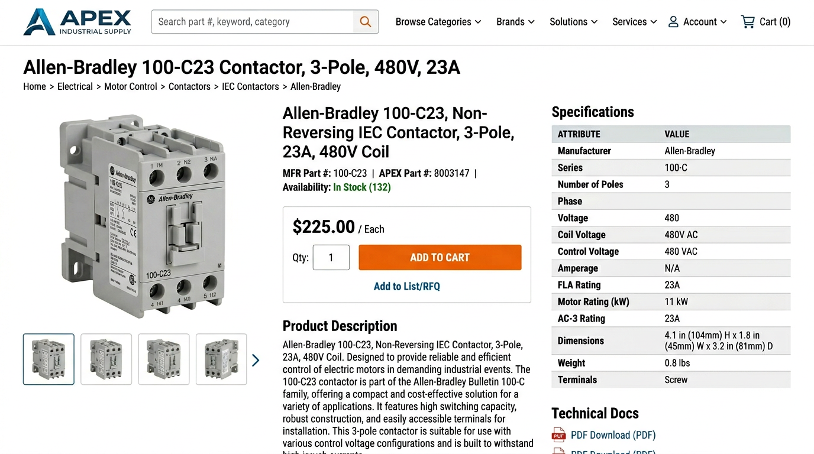814x454 pixels.
Task: Click the Account user icon
Action: 673,22
